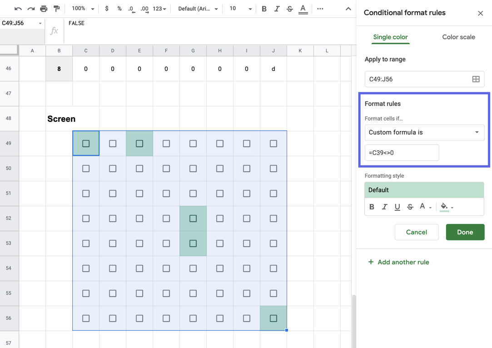The image size is (492, 348).
Task: Check the box in cell J56
Action: point(273,318)
